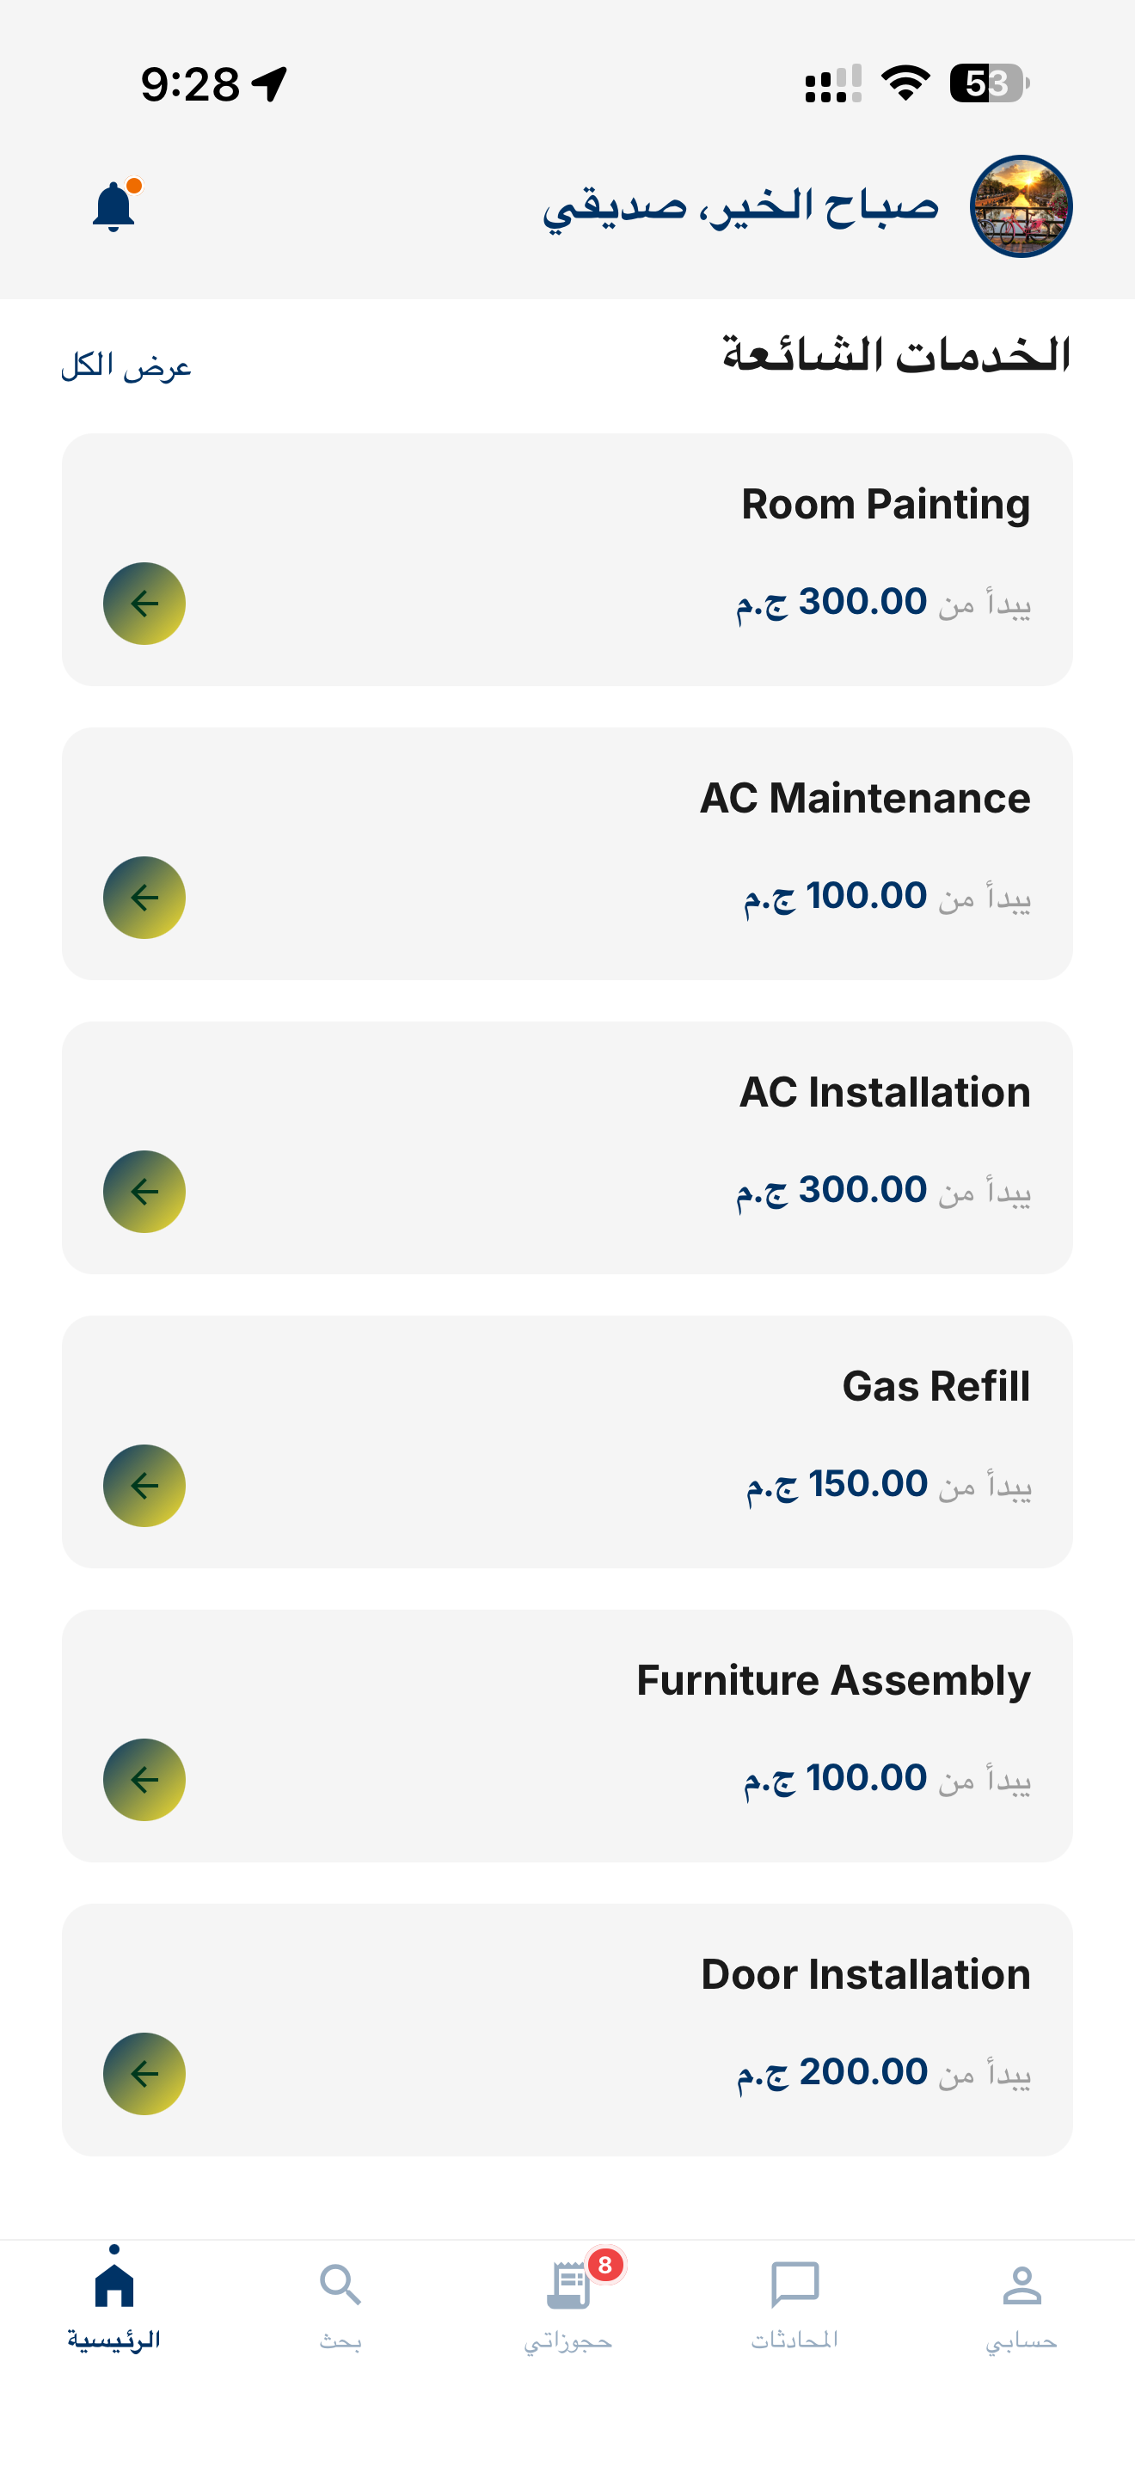Viewport: 1135px width, 2466px height.
Task: Open the Gas Refill service card
Action: click(567, 1442)
